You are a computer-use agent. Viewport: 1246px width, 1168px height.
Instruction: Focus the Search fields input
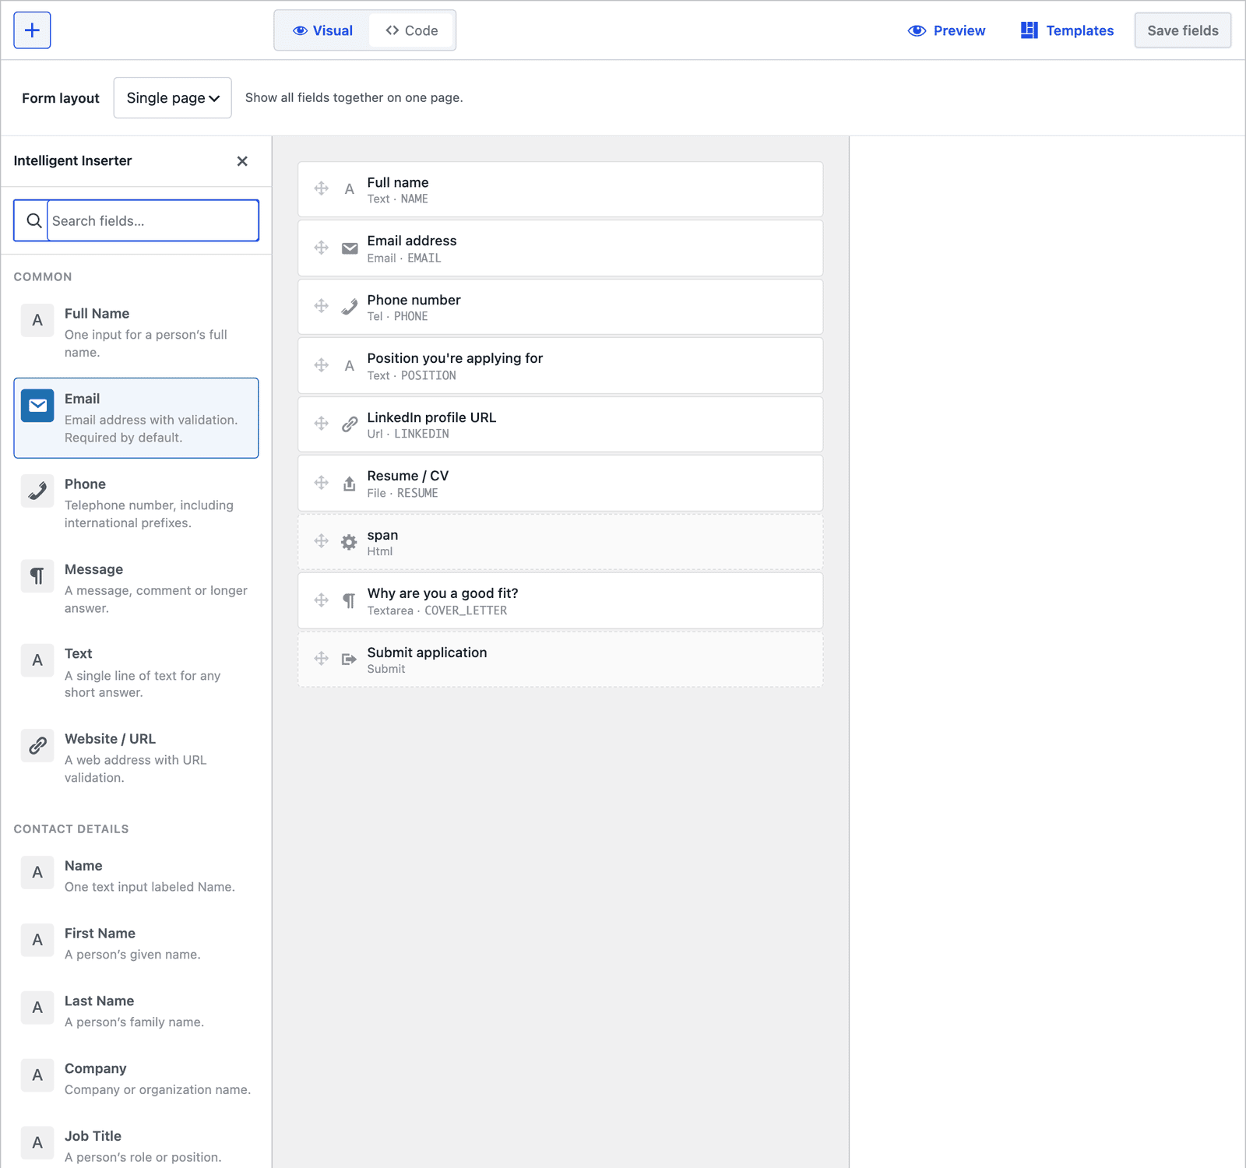pyautogui.click(x=153, y=221)
